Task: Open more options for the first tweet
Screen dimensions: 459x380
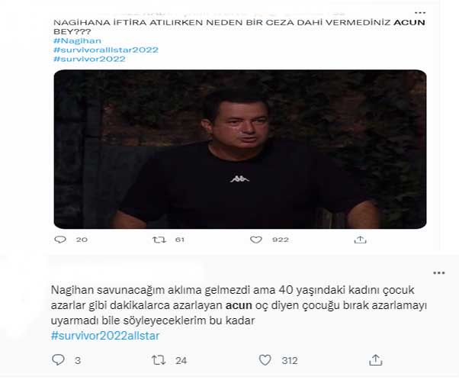Action: click(x=420, y=13)
